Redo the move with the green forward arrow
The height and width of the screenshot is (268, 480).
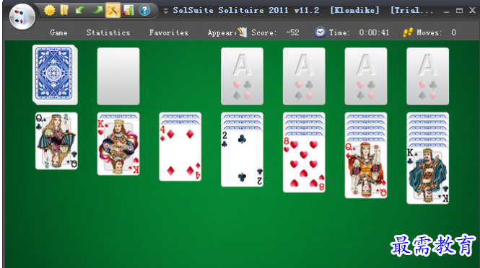click(97, 10)
